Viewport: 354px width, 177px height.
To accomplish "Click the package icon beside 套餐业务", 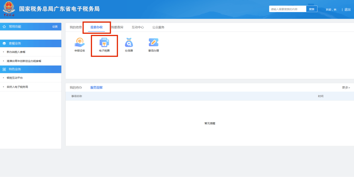I will (x=4, y=44).
